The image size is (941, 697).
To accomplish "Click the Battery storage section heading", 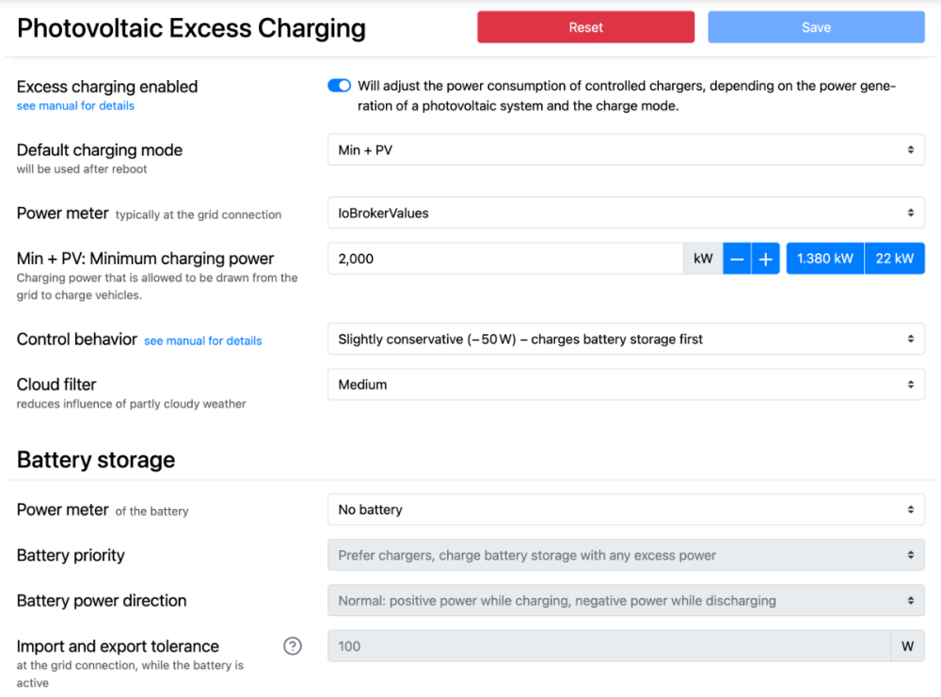I will pyautogui.click(x=96, y=460).
